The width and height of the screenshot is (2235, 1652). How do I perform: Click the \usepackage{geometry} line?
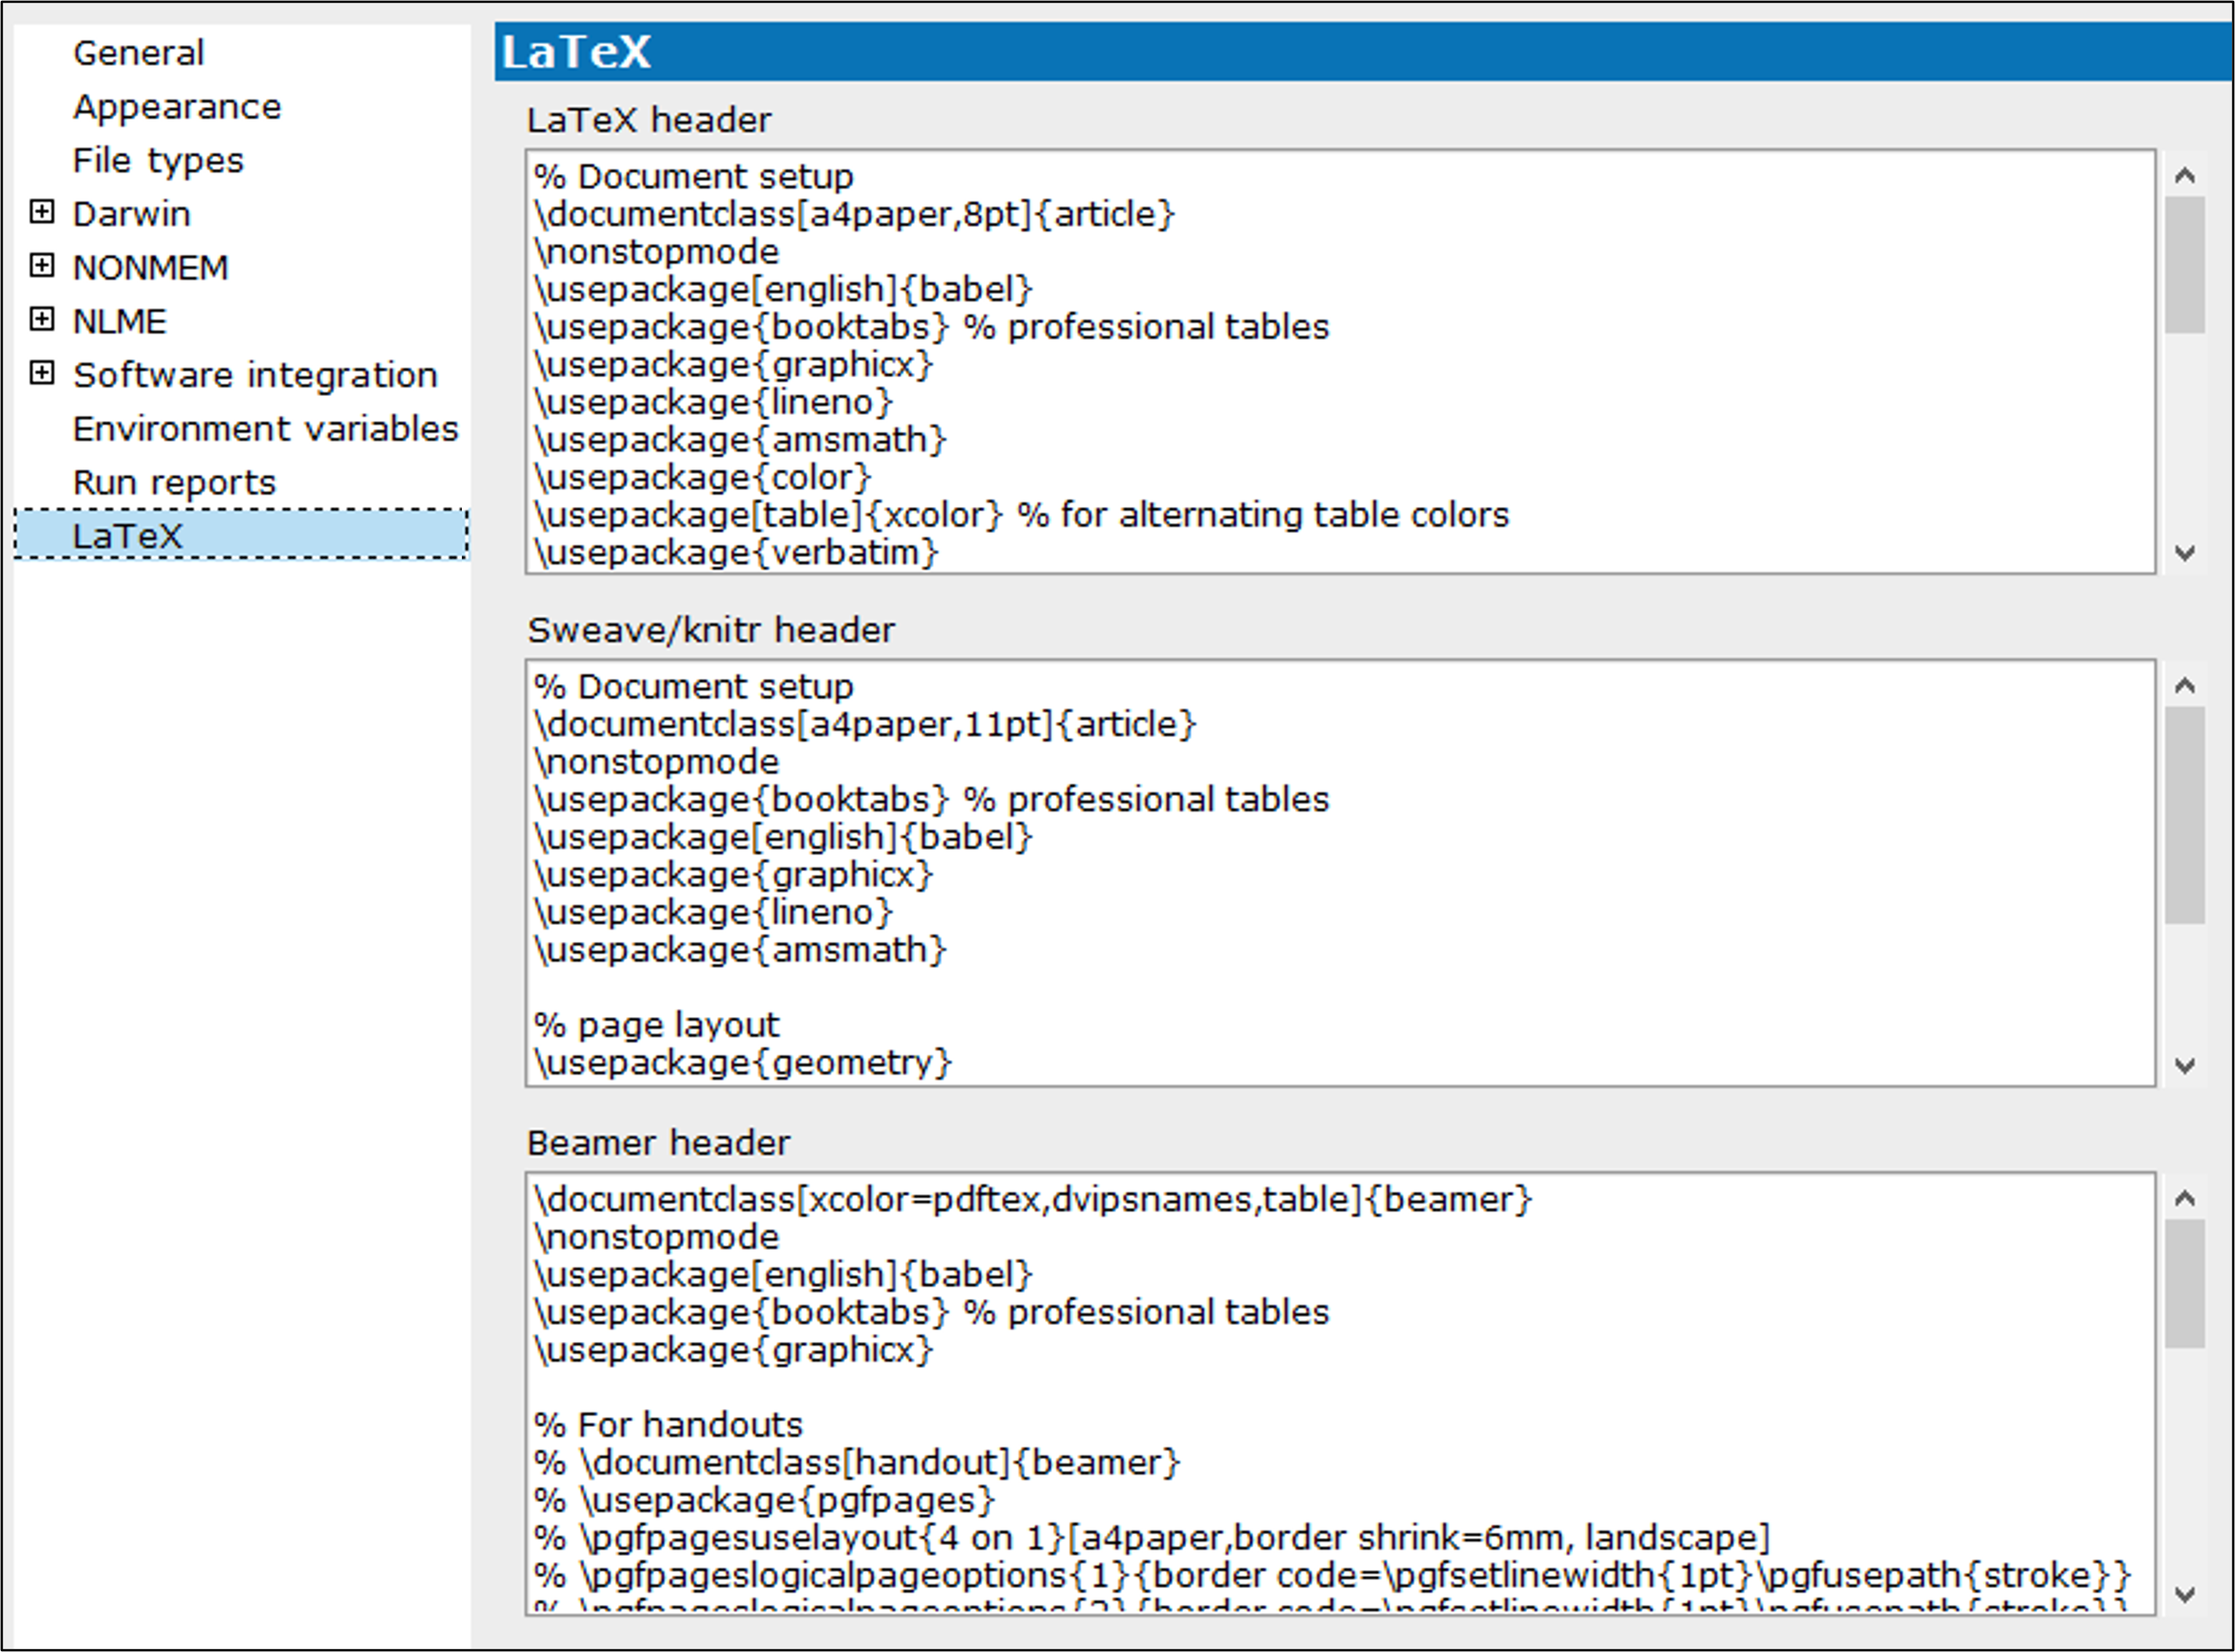[742, 1062]
